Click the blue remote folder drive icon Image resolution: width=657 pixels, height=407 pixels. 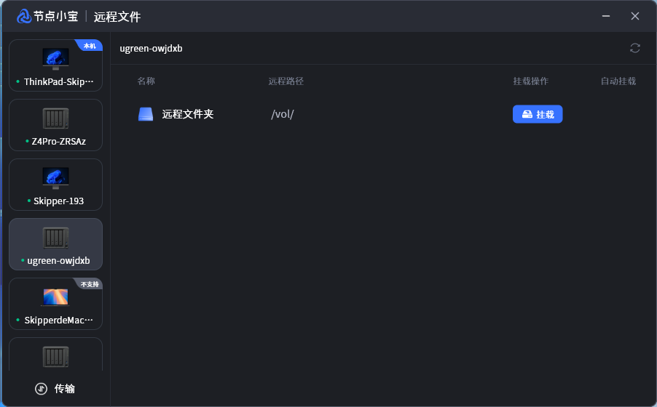[146, 114]
